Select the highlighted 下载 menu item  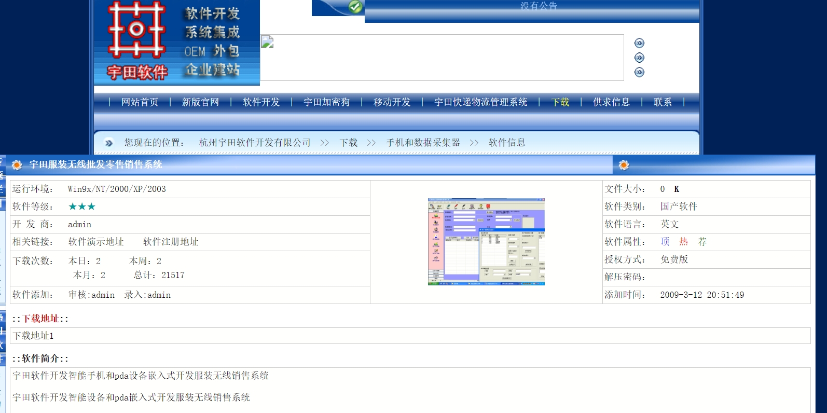click(560, 102)
